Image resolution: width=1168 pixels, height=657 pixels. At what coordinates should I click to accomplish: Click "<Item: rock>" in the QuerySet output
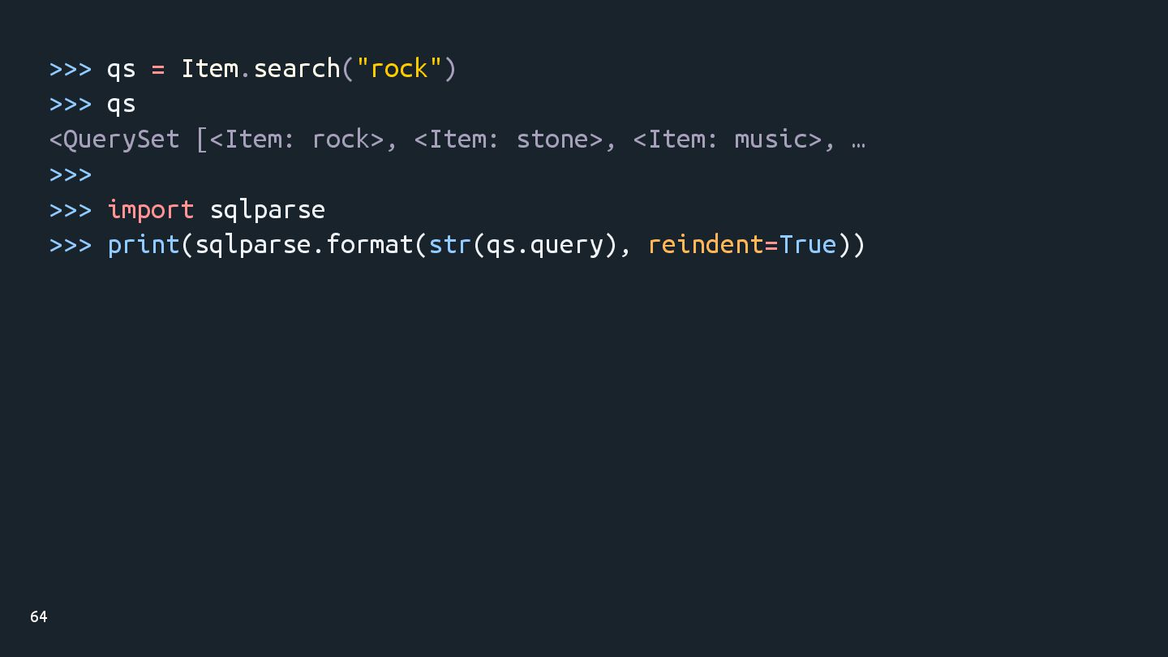point(297,140)
